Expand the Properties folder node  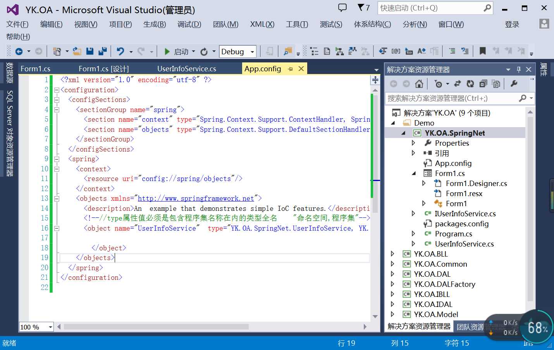[x=413, y=143]
